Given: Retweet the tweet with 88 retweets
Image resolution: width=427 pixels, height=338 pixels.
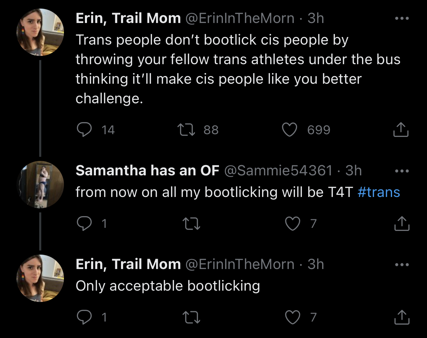Looking at the screenshot, I should 186,130.
